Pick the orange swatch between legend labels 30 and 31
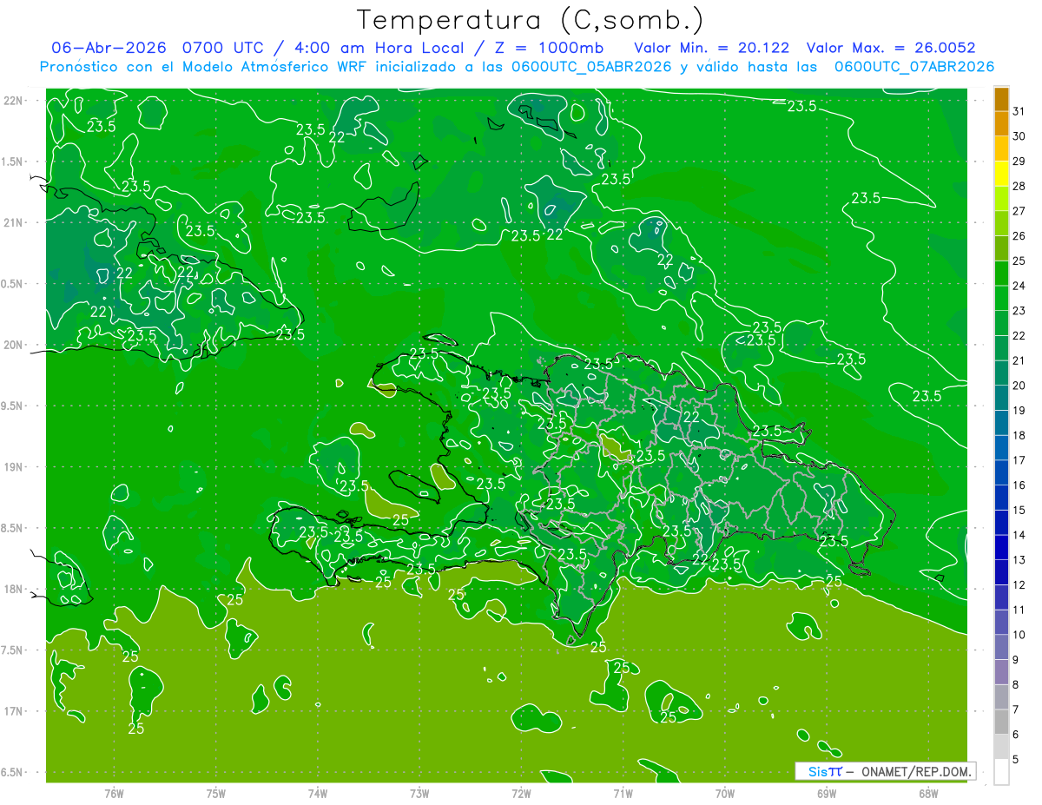 pyautogui.click(x=1001, y=124)
